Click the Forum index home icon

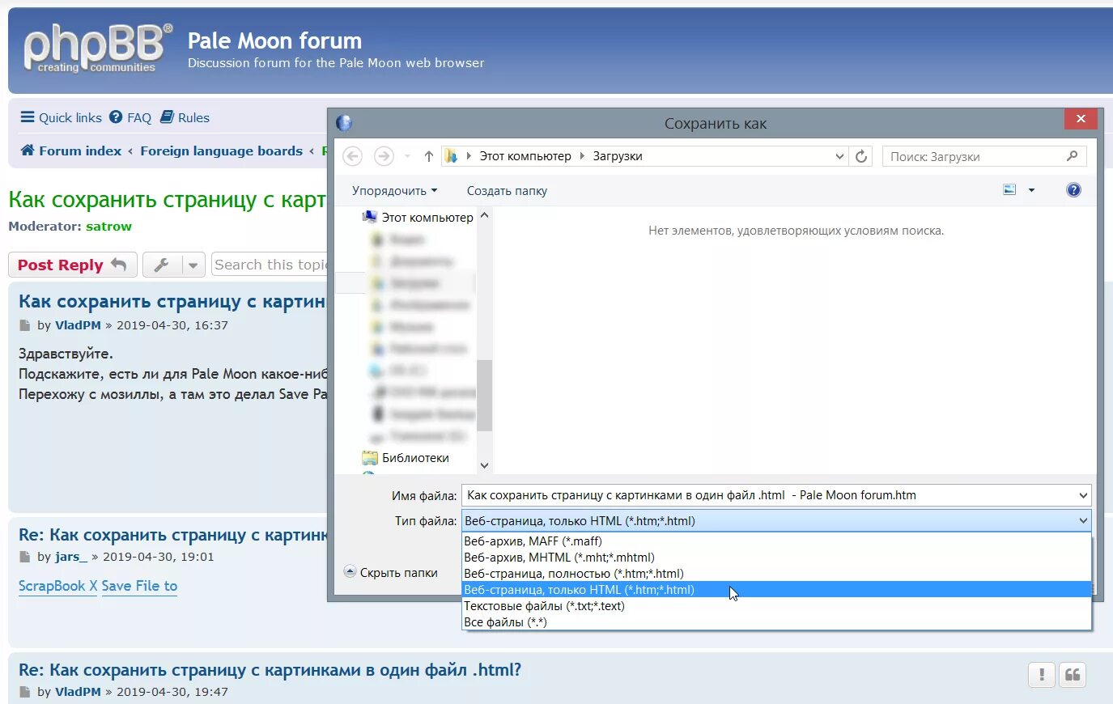point(28,151)
